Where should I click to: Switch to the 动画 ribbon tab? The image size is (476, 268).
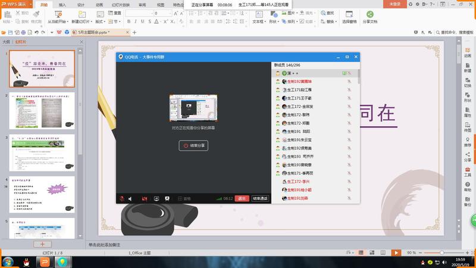[x=99, y=4]
